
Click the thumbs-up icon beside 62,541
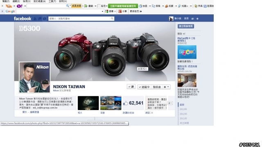click(126, 103)
